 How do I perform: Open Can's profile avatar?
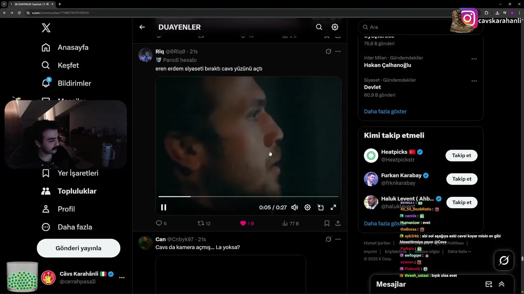point(145,243)
